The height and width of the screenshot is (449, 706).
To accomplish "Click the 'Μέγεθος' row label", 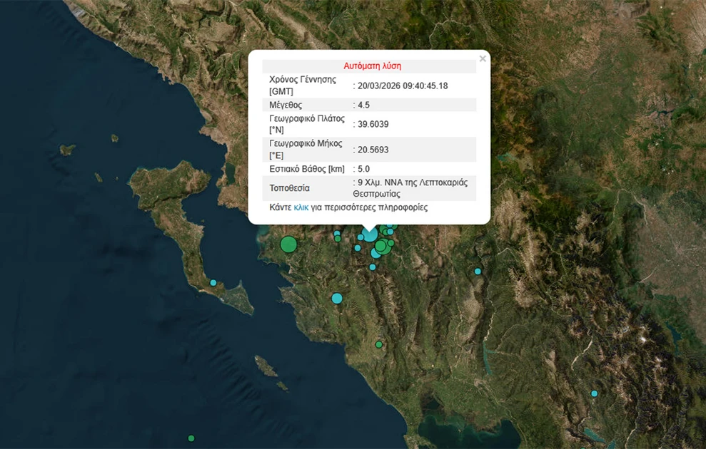I will (287, 105).
